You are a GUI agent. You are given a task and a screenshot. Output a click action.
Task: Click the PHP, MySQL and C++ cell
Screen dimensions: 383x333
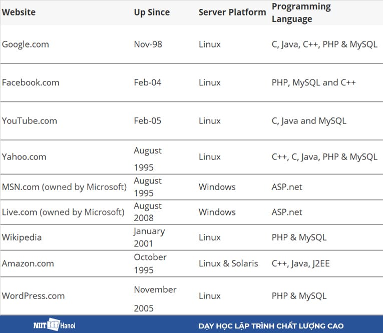(313, 82)
